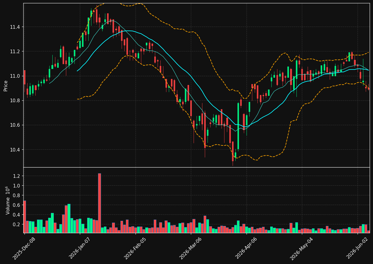Click the 'Price' y-axis title
The height and width of the screenshot is (264, 373).
point(6,86)
